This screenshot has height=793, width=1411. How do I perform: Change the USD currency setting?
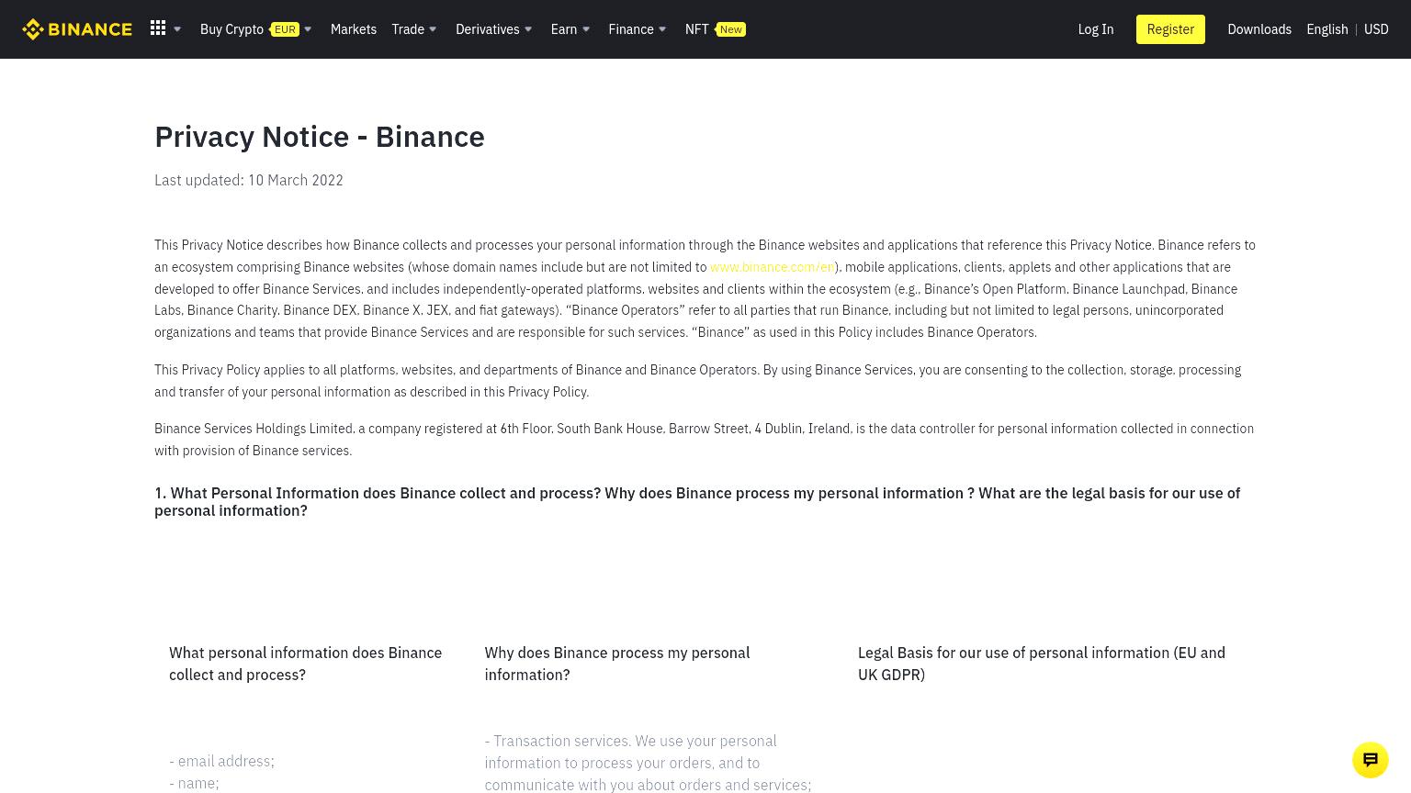coord(1376,29)
